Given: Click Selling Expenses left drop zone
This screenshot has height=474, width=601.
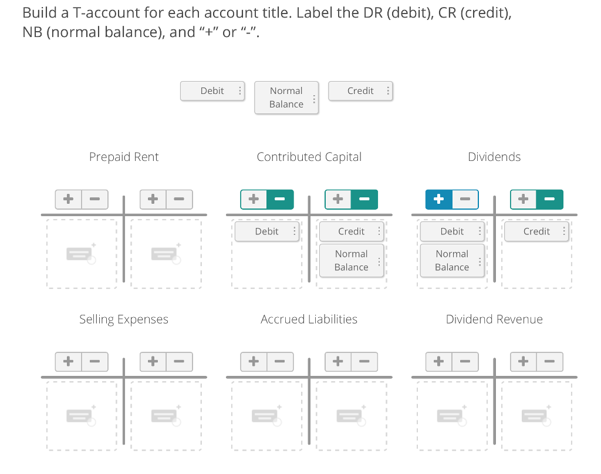Looking at the screenshot, I should (x=82, y=416).
